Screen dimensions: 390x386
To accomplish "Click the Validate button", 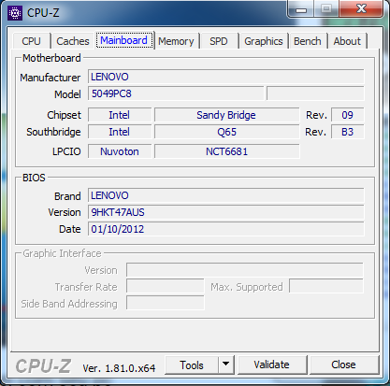I will click(271, 365).
